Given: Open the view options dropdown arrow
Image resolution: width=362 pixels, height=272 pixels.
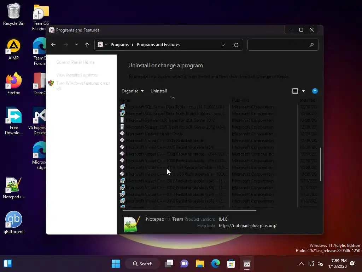Looking at the screenshot, I should 303,91.
